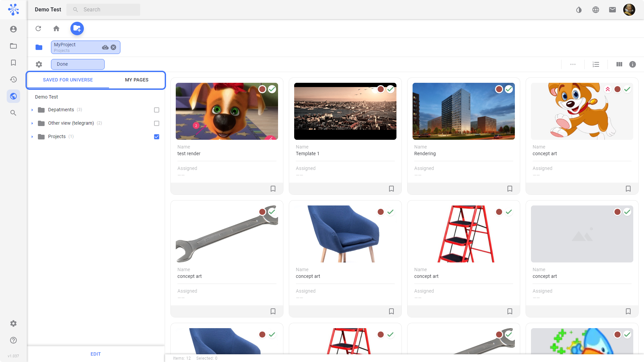Toggle green check on placeholder image card
Image resolution: width=644 pixels, height=362 pixels.
coord(627,212)
